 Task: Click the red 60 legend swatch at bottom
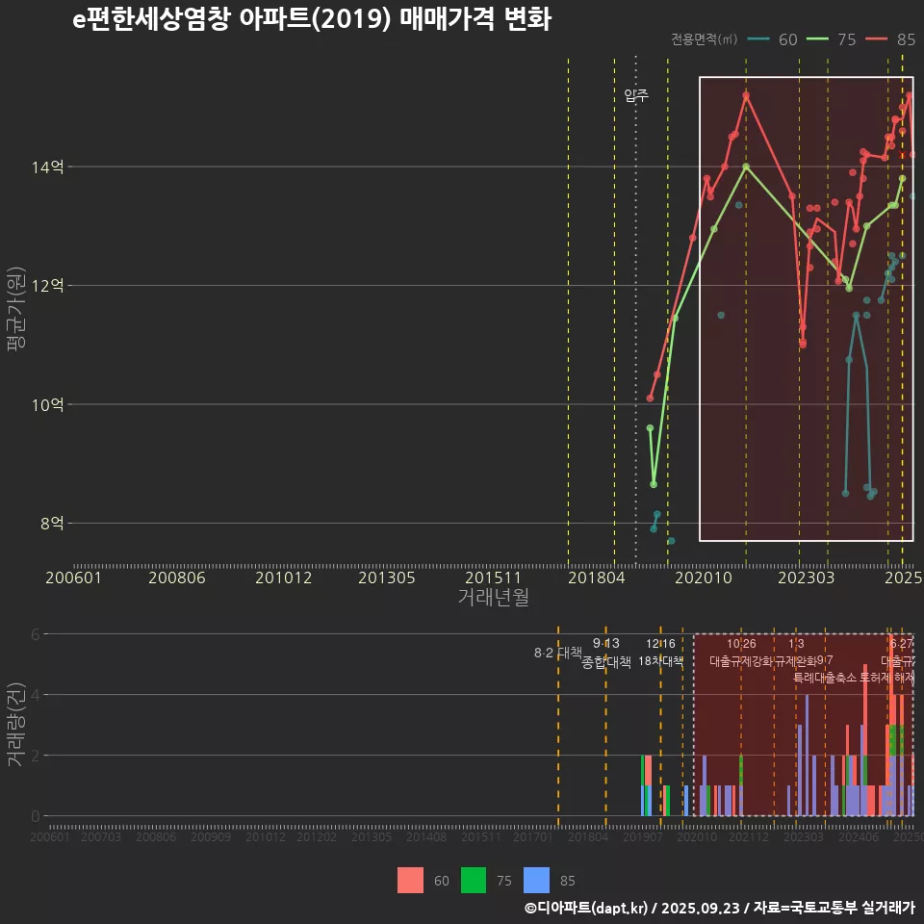pyautogui.click(x=410, y=880)
